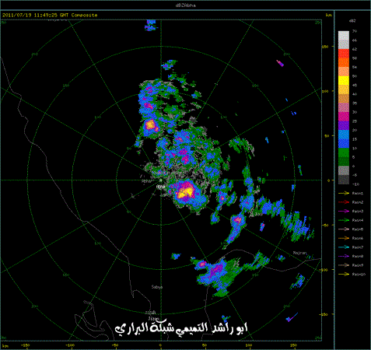371x350 pixels.
Task: Click the cyan Rain7 arrow icon
Action: [344, 247]
